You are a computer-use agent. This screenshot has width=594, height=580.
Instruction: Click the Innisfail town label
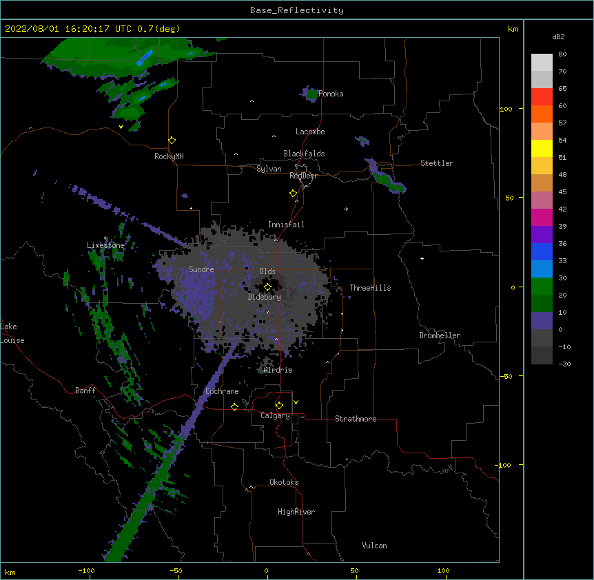click(x=286, y=225)
